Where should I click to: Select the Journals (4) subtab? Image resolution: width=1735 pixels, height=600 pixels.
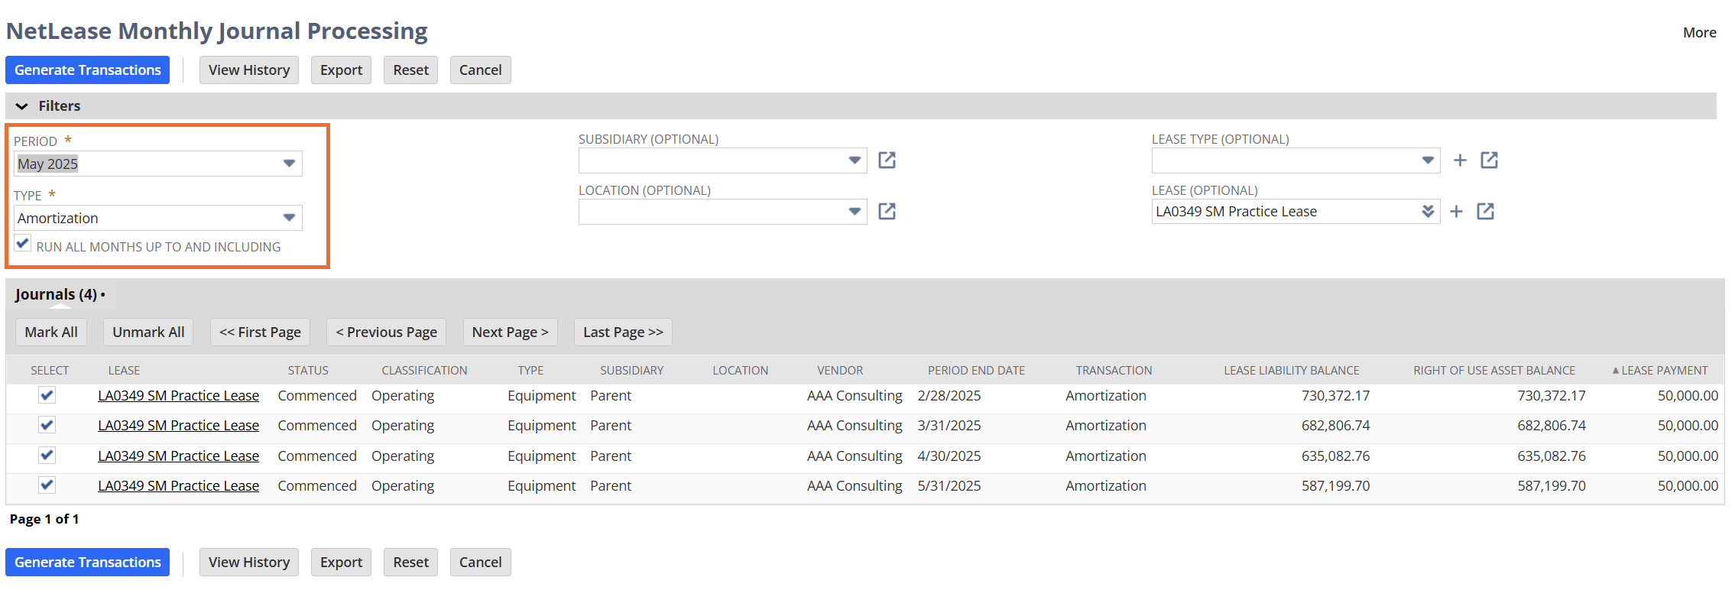56,295
